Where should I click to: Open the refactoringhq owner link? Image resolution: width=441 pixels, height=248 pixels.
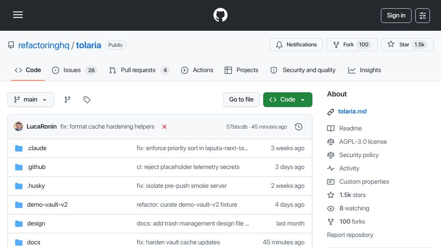click(44, 45)
